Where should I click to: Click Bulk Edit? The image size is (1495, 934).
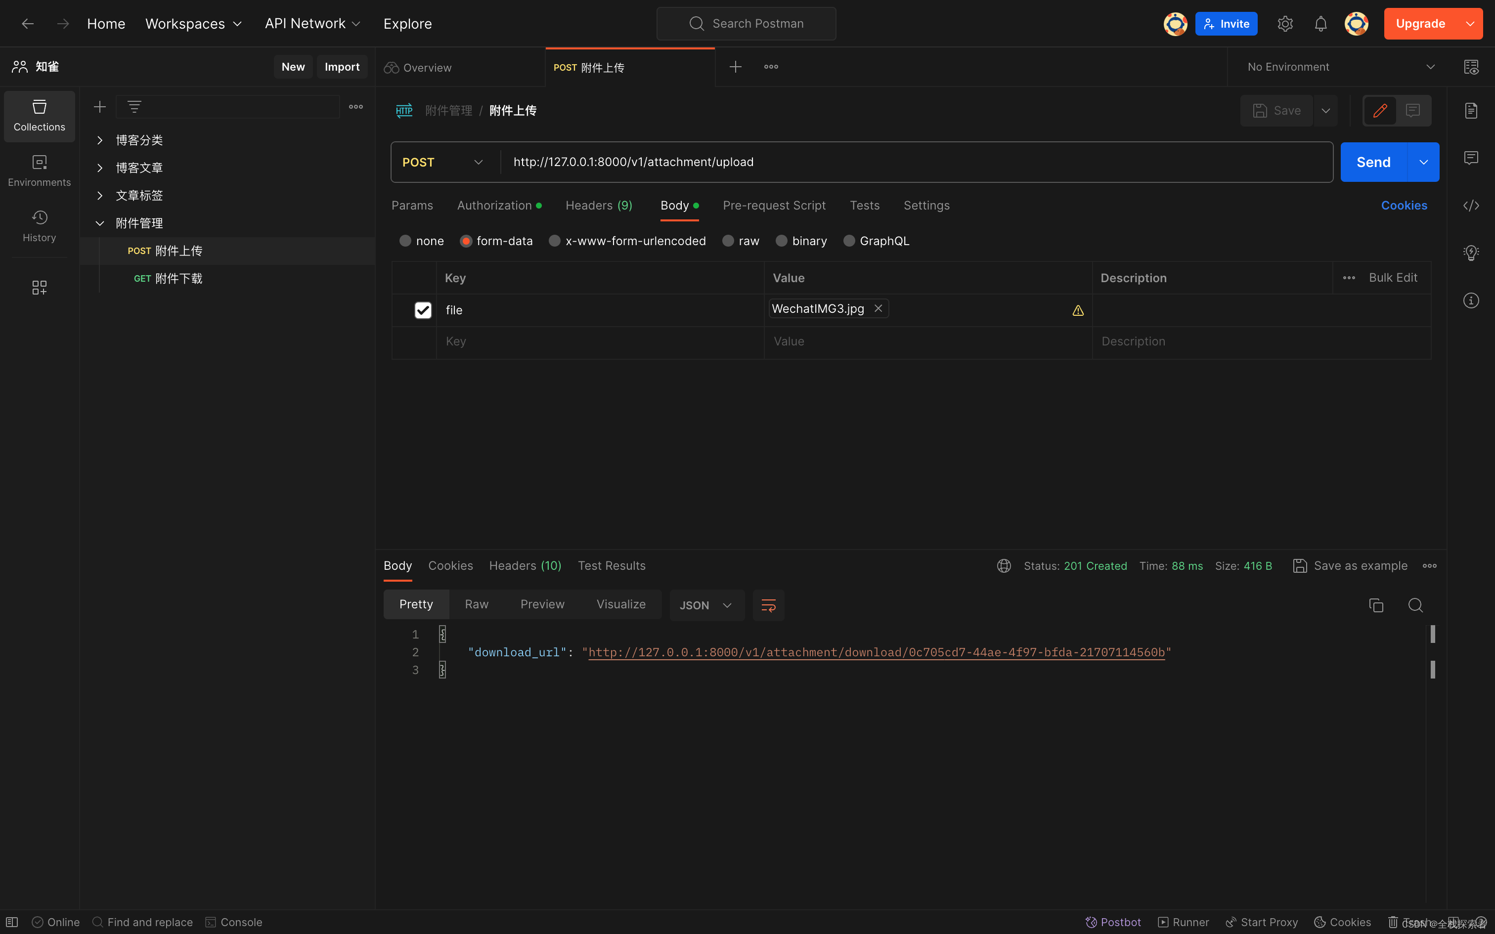(1393, 278)
